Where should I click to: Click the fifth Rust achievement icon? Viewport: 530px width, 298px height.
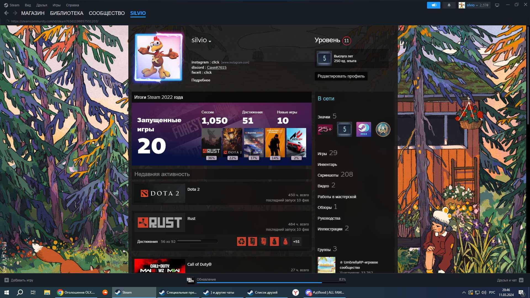click(x=285, y=241)
